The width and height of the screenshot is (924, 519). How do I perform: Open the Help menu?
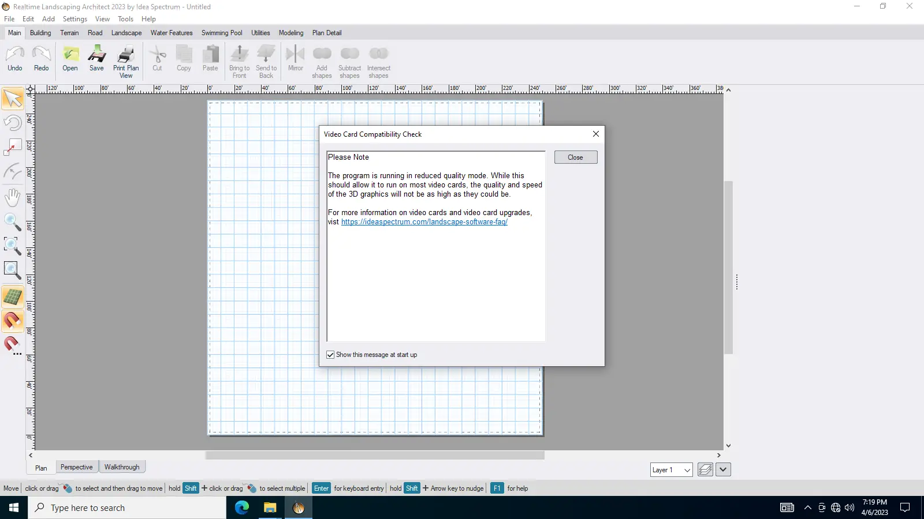coord(148,19)
